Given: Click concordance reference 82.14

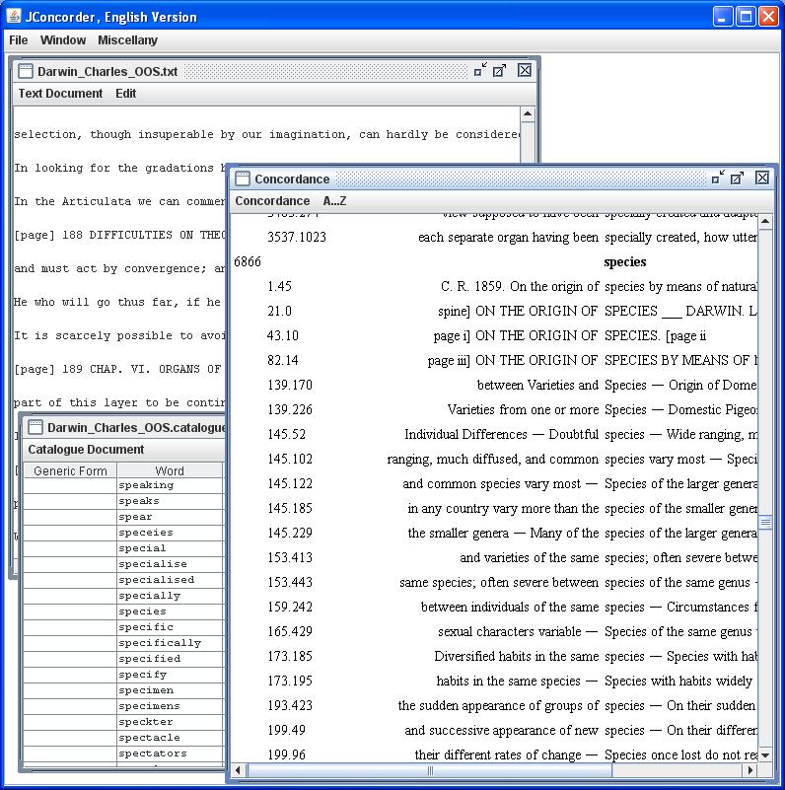Looking at the screenshot, I should pos(283,361).
